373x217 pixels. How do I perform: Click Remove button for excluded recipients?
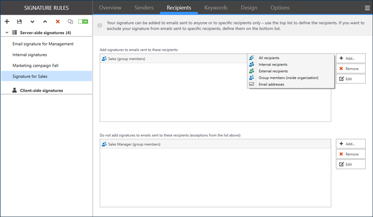click(350, 154)
